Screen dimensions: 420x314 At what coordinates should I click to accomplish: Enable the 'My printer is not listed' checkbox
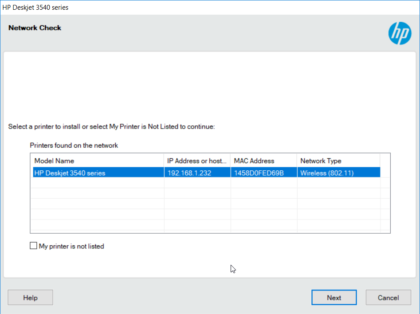click(33, 246)
